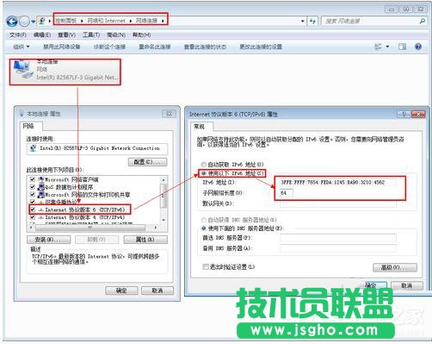Click the Refresh button beside address bar
Viewport: 432px width, 344px height.
pyautogui.click(x=312, y=22)
